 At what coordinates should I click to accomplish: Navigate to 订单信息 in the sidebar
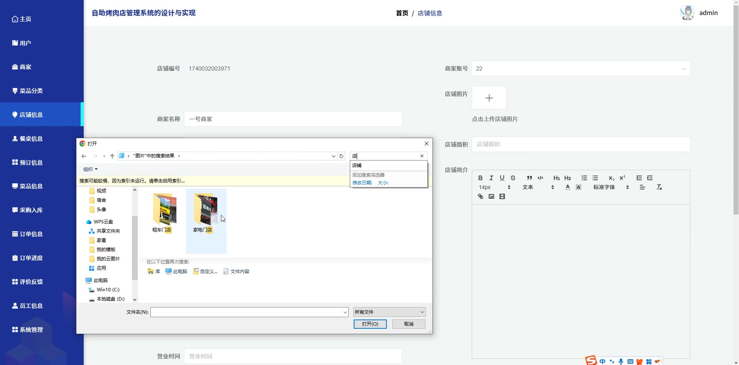click(x=31, y=234)
